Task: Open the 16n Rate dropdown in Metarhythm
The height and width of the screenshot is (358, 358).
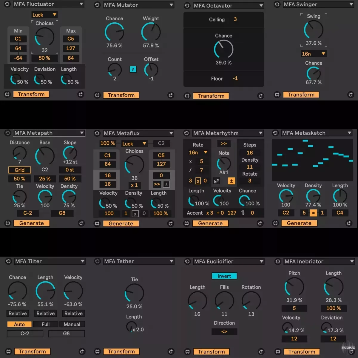Action: tap(198, 152)
